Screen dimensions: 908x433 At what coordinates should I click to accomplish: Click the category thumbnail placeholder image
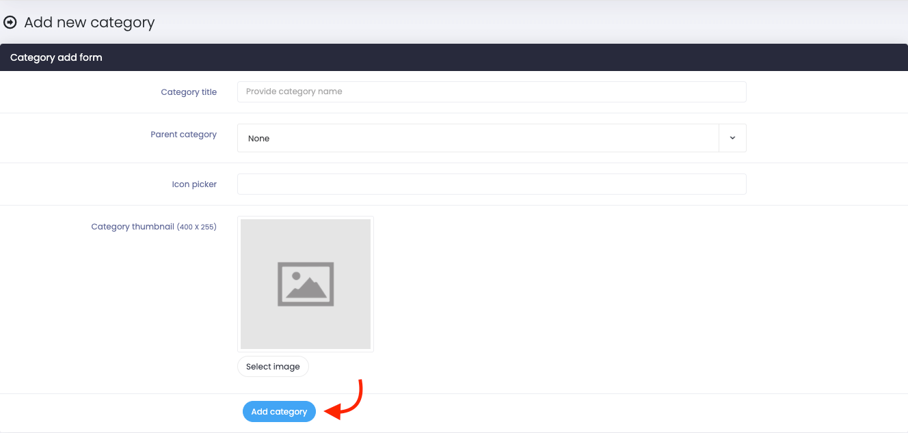(306, 284)
